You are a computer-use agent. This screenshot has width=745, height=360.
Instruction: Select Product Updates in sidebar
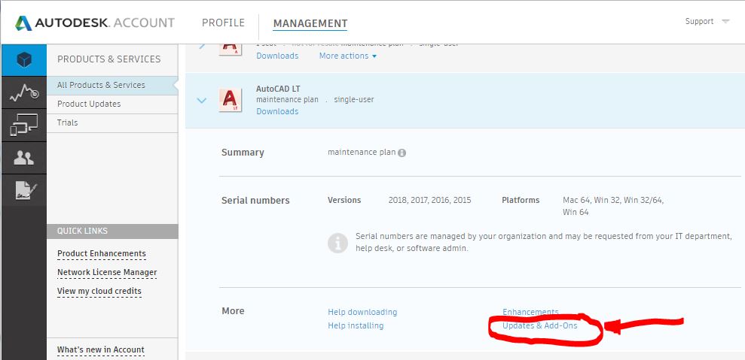112,104
